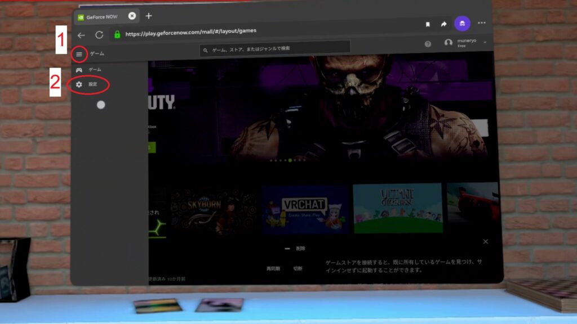The width and height of the screenshot is (577, 324).
Task: Click the muneryo profile avatar icon
Action: [448, 43]
